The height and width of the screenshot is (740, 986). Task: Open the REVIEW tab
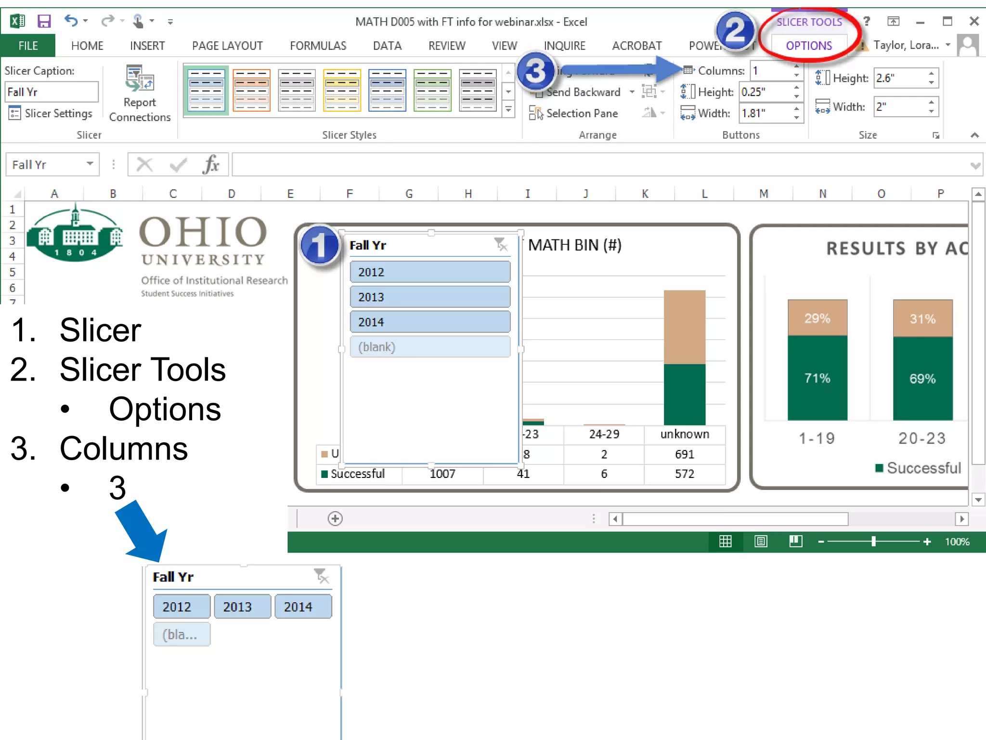(447, 46)
